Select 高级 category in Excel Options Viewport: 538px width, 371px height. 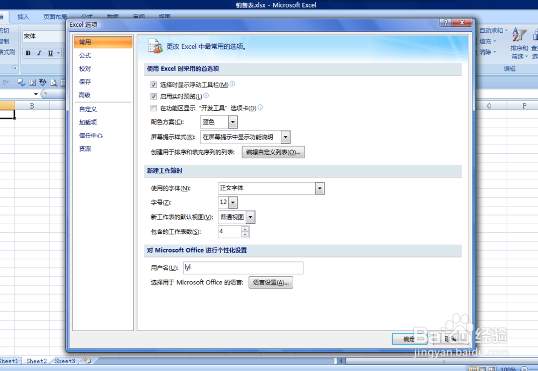point(103,95)
